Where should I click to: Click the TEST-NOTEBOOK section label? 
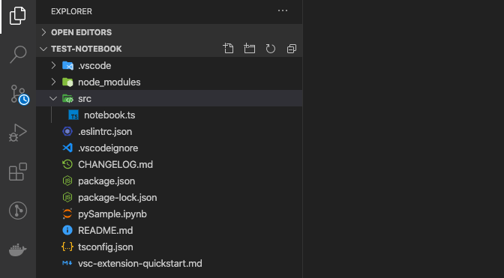(x=86, y=49)
